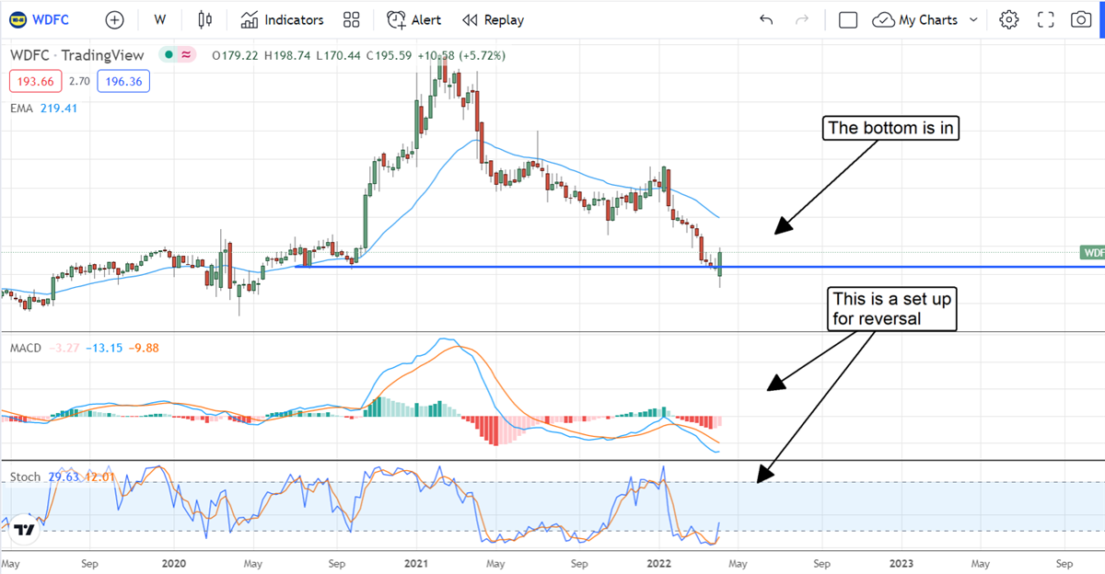Expand the My Charts dropdown arrow
Screen dimensions: 1105x574
coord(973,19)
